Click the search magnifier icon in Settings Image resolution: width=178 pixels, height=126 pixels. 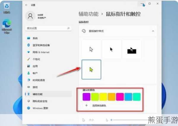pos(69,28)
